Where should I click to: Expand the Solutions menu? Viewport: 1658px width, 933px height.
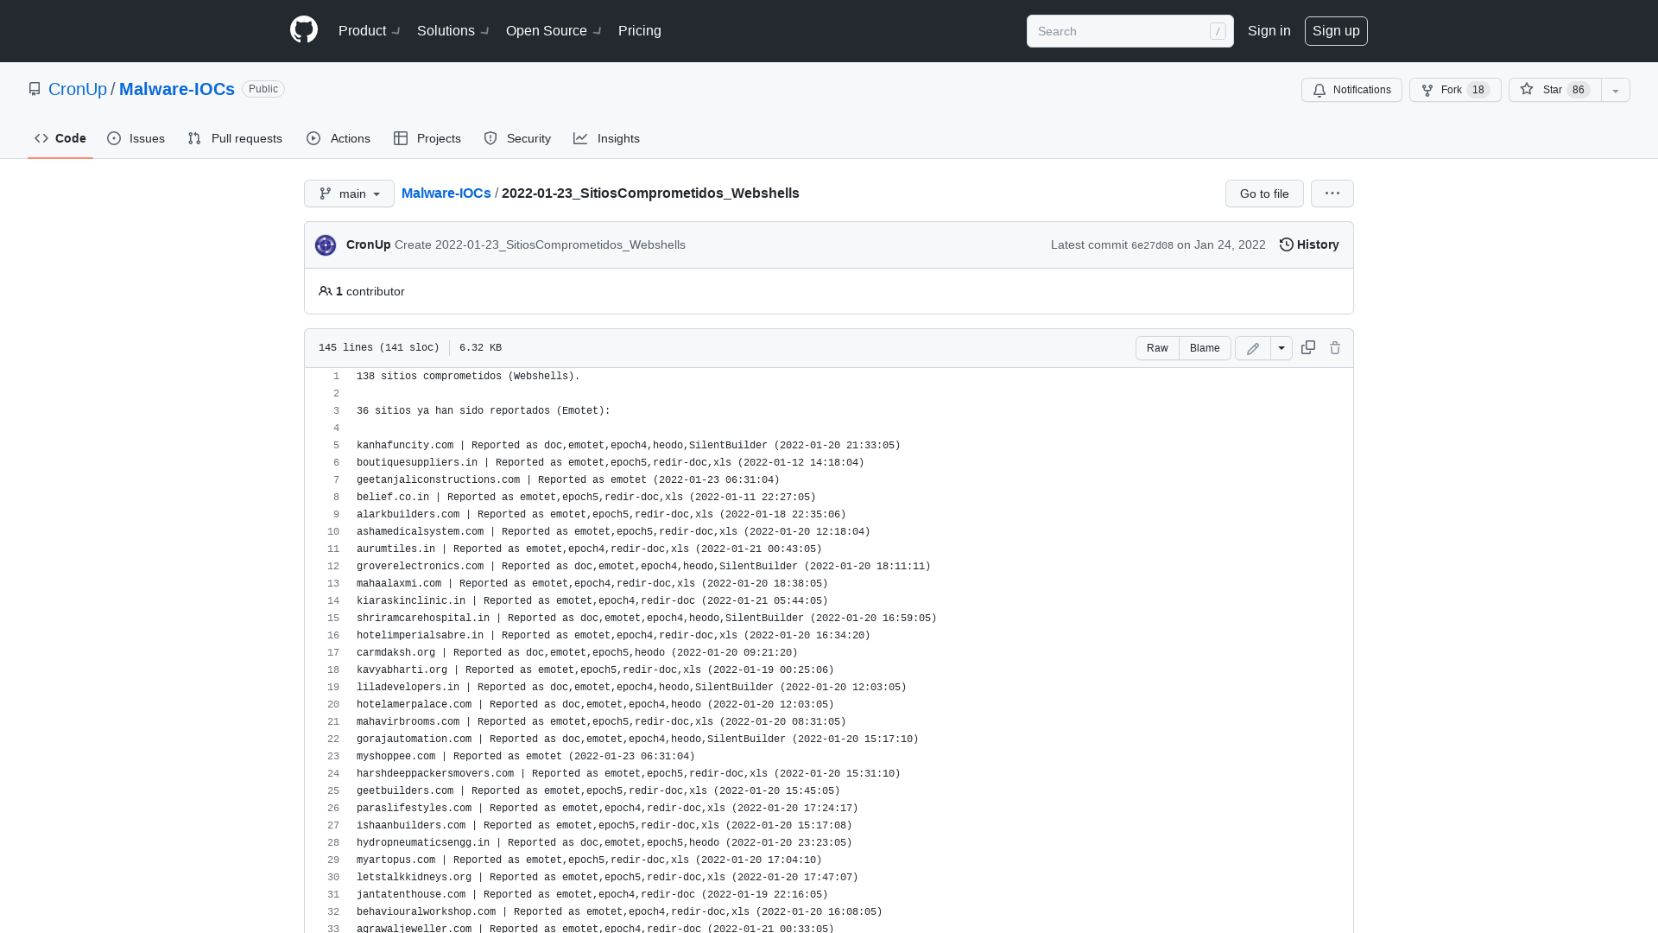tap(453, 31)
